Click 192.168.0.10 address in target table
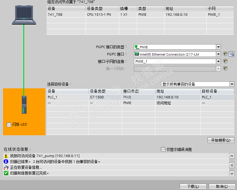This screenshot has height=190, width=237. pos(178,97)
